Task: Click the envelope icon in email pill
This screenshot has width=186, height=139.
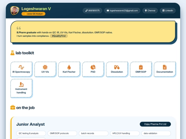Action: [x=108, y=11]
